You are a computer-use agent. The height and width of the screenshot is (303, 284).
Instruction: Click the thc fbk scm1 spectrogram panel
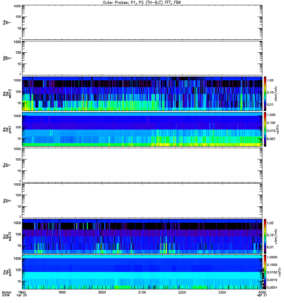point(142,272)
